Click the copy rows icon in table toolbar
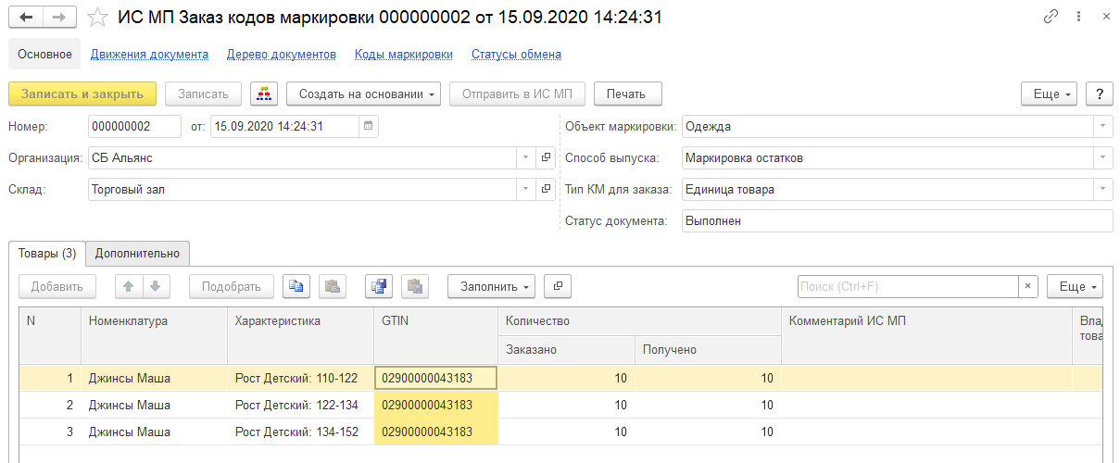 pyautogui.click(x=296, y=286)
